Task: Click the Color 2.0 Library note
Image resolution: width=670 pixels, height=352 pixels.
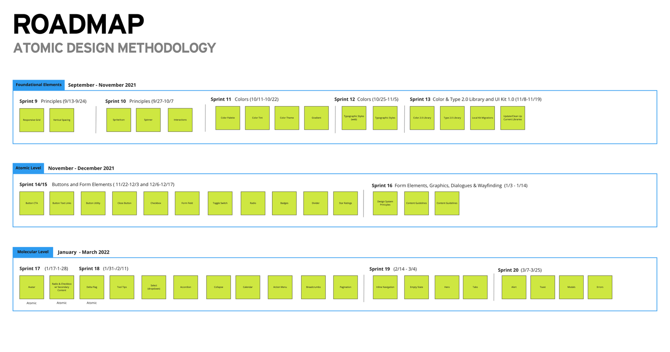Action: click(x=422, y=118)
